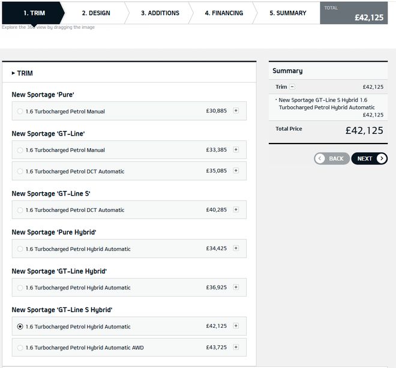
Task: Expand details for Pure £30,885 trim
Action: point(236,110)
